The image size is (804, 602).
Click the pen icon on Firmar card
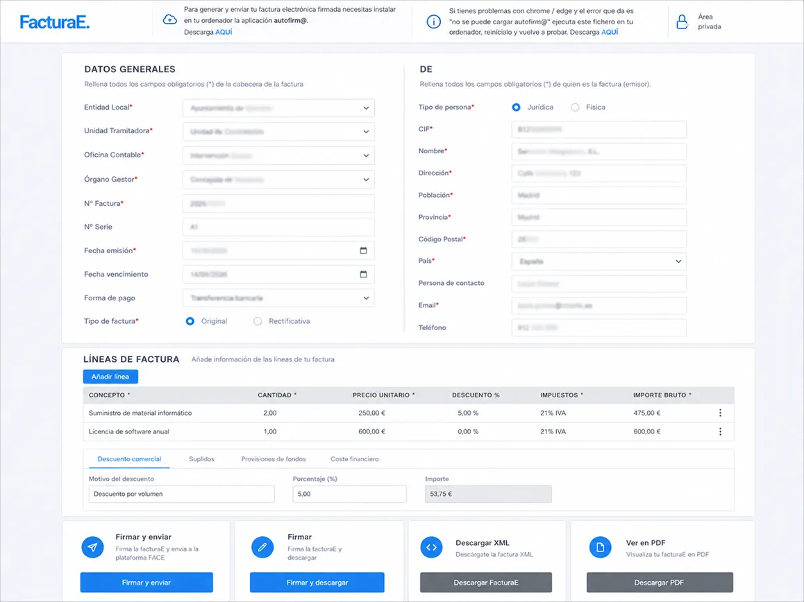pyautogui.click(x=262, y=547)
